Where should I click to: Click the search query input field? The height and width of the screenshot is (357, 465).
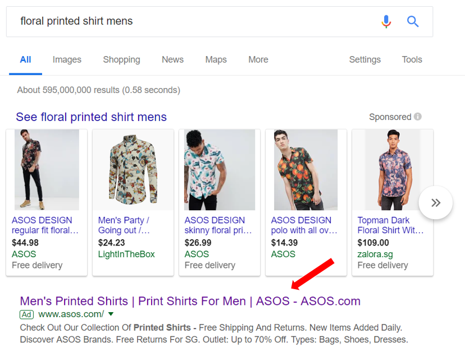[x=191, y=22]
